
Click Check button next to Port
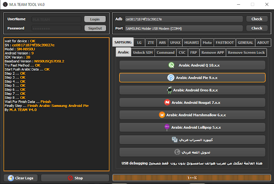(x=257, y=28)
